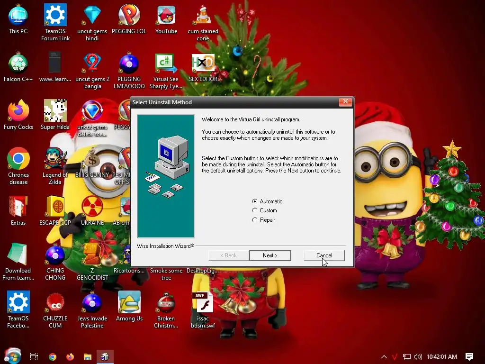The height and width of the screenshot is (364, 485).
Task: Open the notification center icon
Action: coord(469,357)
